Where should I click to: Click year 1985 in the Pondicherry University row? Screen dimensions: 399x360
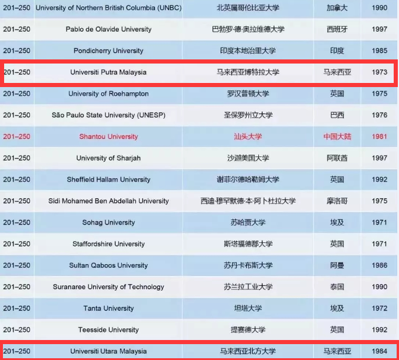380,51
